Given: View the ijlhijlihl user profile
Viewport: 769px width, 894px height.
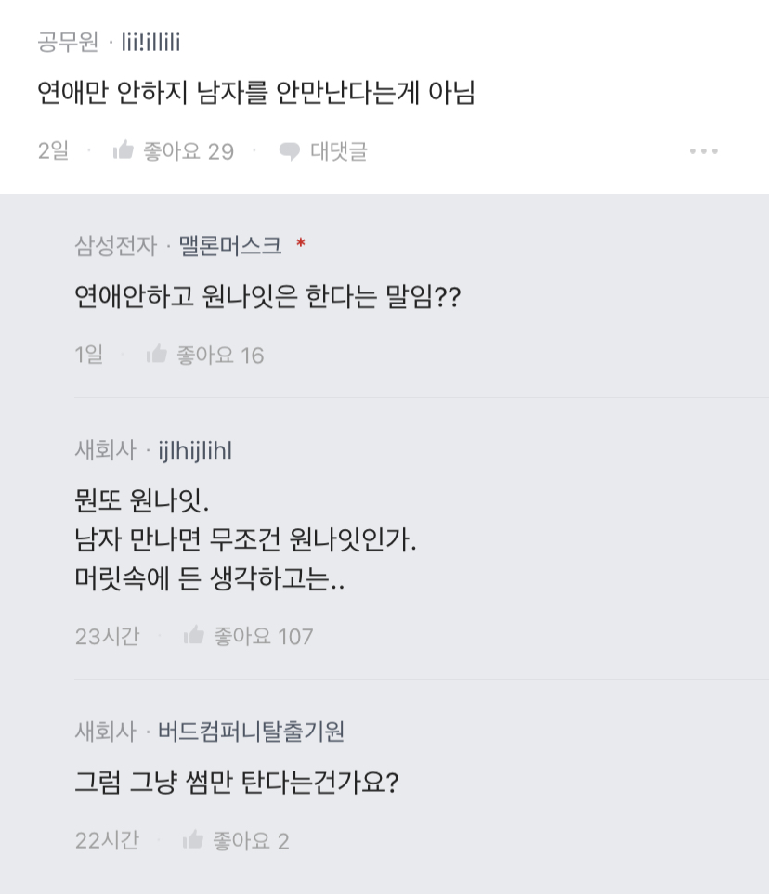Looking at the screenshot, I should [195, 451].
